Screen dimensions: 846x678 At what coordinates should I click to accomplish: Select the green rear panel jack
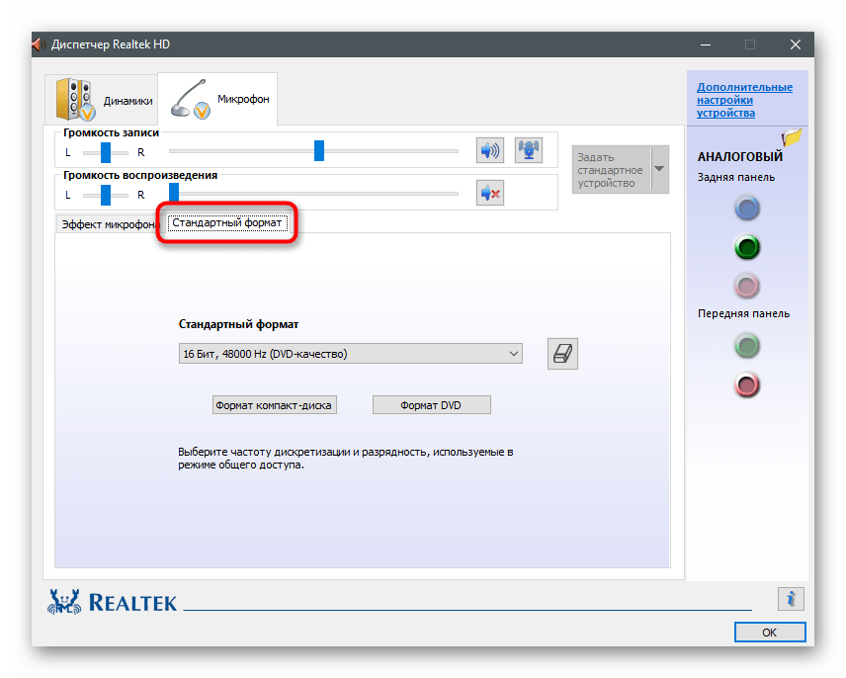coord(747,247)
